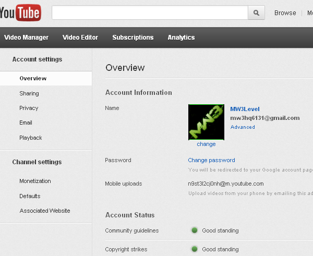The width and height of the screenshot is (313, 256).
Task: Click the change link under avatar
Action: click(x=206, y=144)
